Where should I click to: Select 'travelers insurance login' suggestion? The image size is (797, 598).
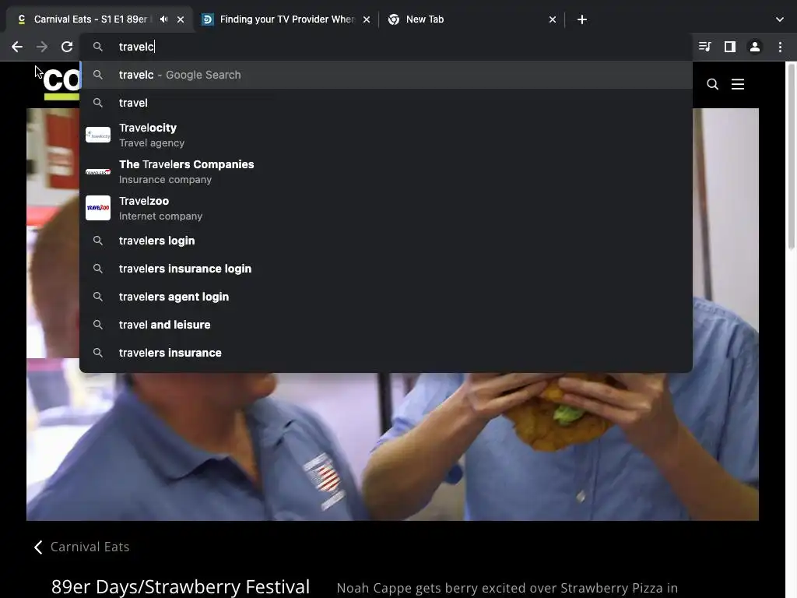point(386,269)
